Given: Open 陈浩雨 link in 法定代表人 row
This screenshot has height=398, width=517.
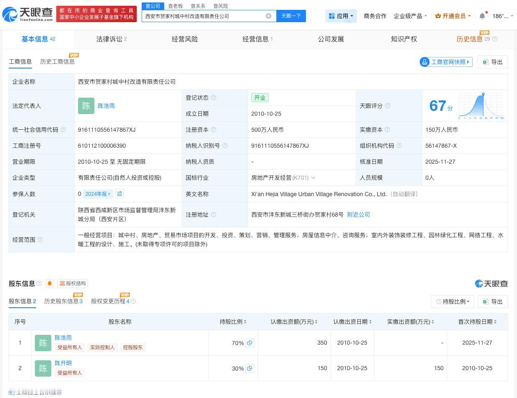Looking at the screenshot, I should pos(106,106).
